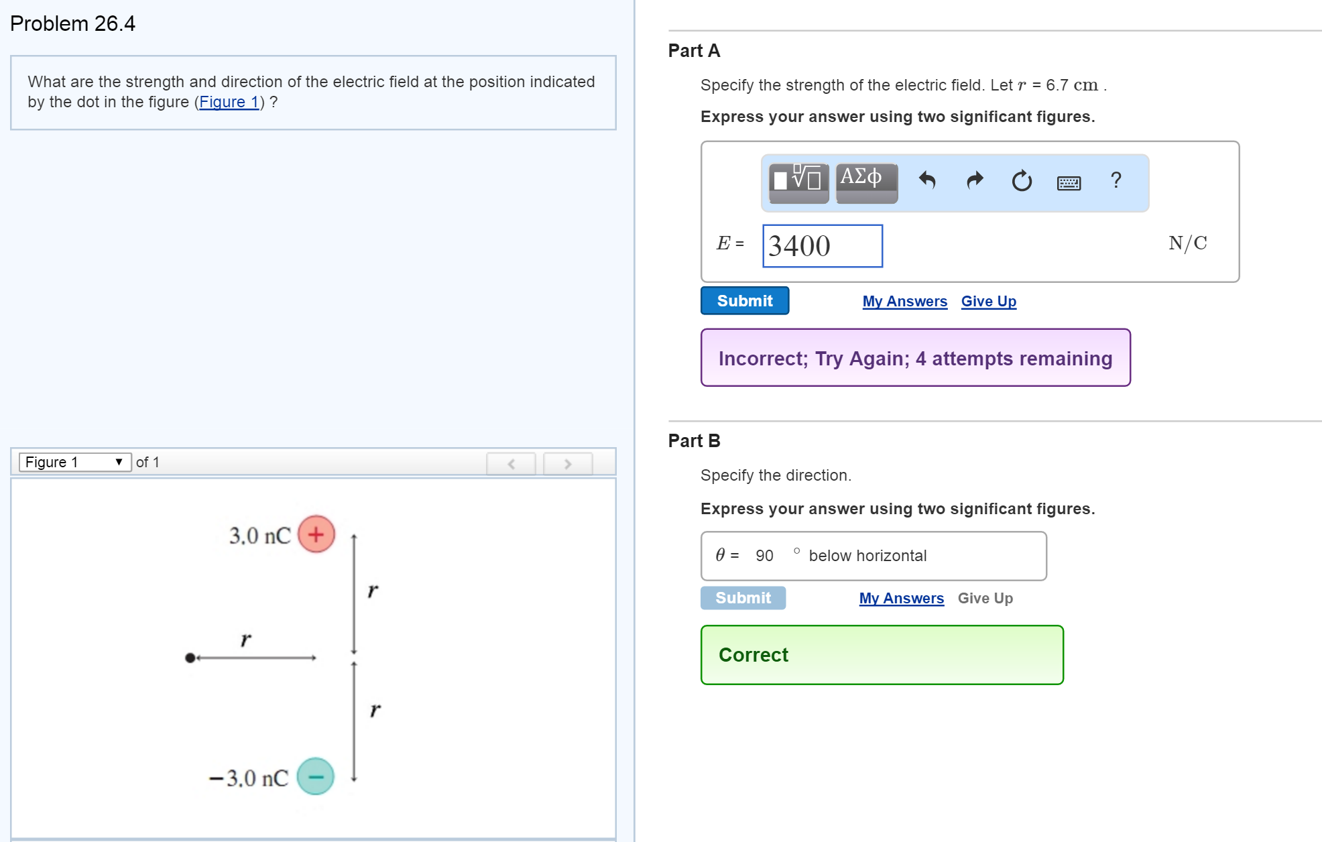Open My Answers for Part B

[x=901, y=598]
